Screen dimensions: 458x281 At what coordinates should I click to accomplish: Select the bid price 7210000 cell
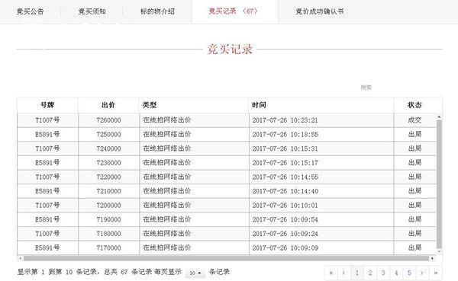[x=108, y=191]
